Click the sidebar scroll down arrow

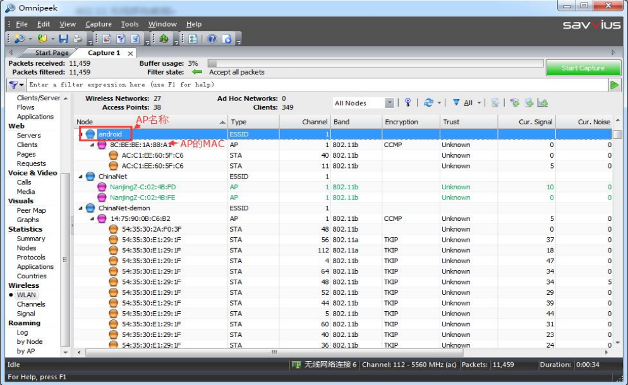66,353
